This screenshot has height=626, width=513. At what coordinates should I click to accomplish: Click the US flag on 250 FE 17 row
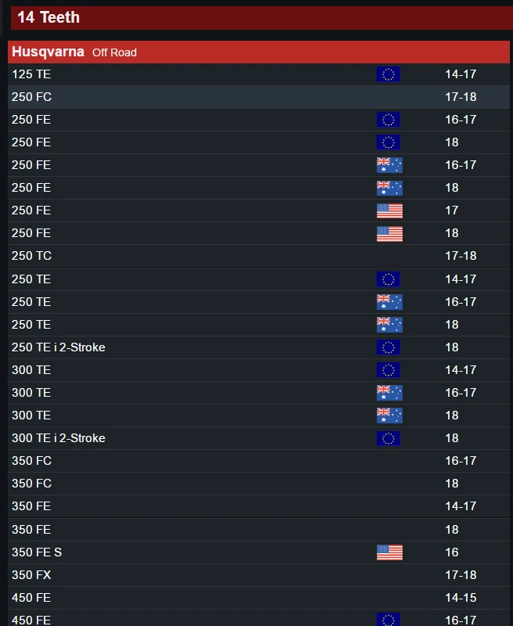point(389,210)
